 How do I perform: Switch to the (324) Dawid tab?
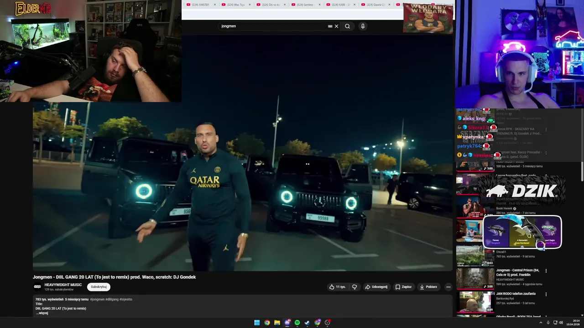click(x=375, y=5)
